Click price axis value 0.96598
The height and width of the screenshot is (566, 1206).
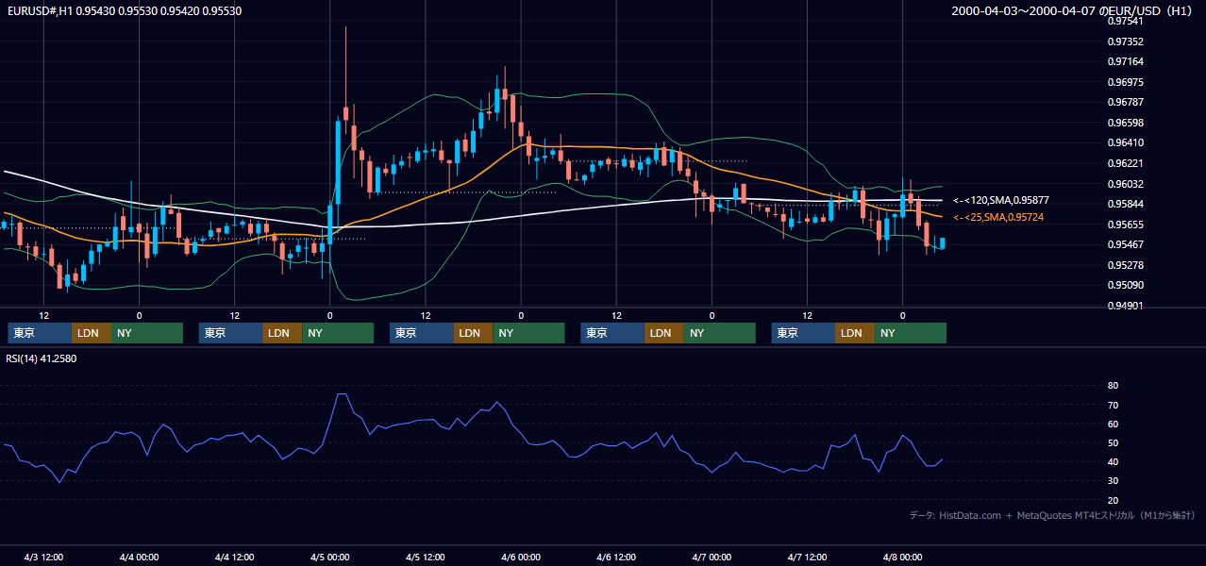tap(1125, 123)
